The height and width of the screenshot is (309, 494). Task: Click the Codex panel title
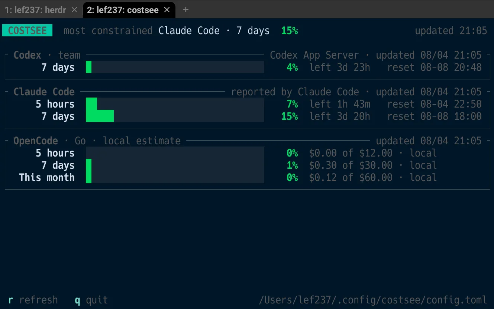tap(27, 55)
